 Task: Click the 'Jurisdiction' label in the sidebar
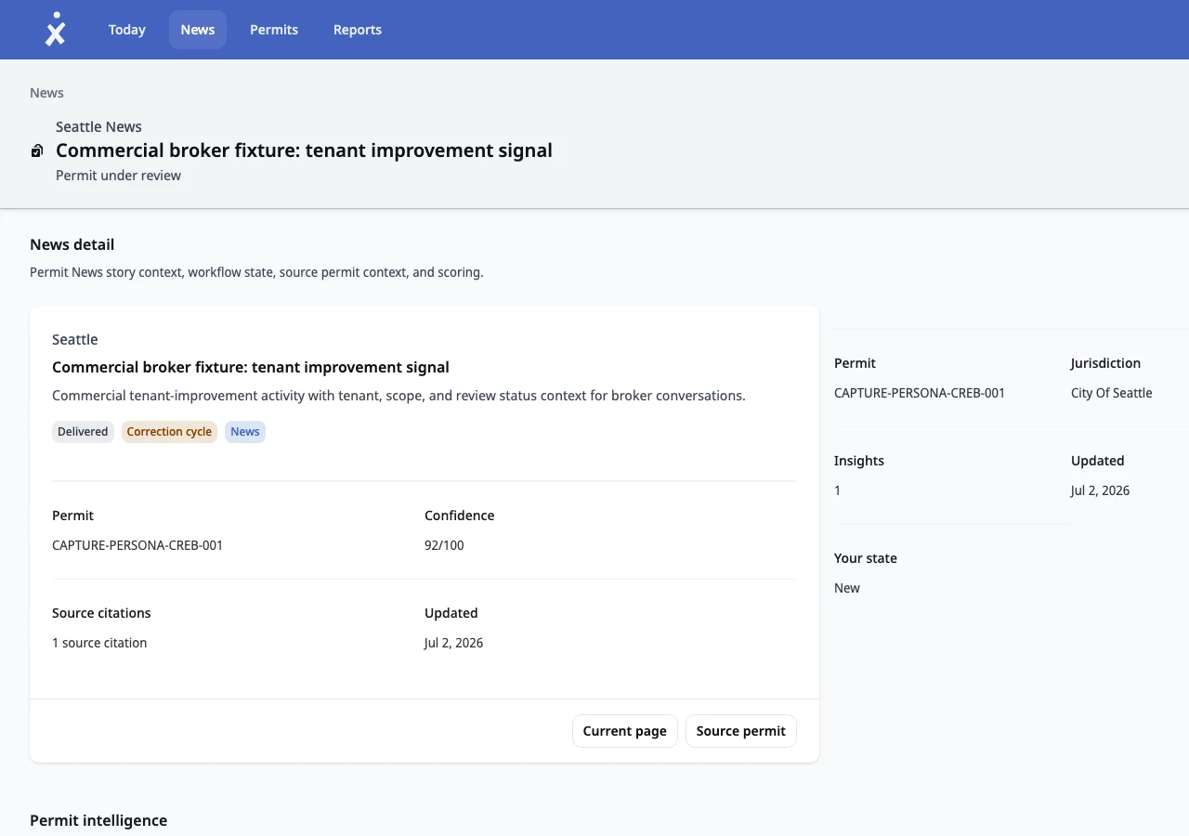(x=1105, y=363)
